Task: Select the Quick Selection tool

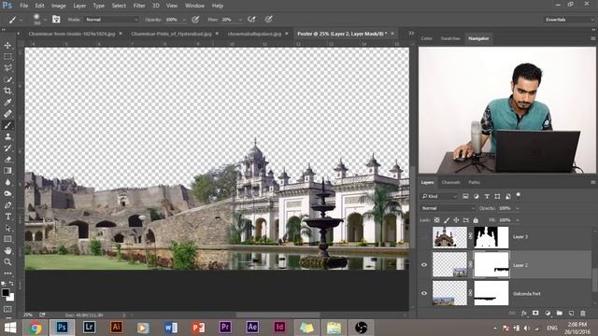Action: (7, 79)
